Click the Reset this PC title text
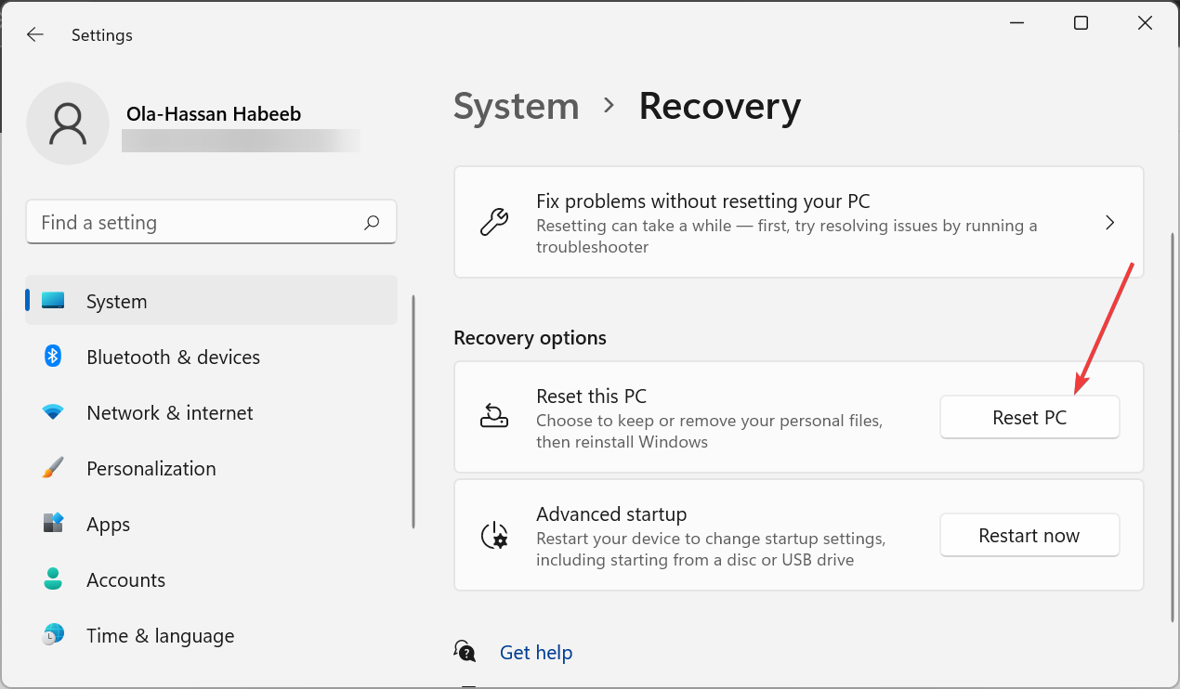Viewport: 1180px width, 689px height. click(x=591, y=396)
